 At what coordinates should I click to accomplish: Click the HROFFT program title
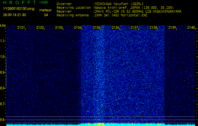(x=20, y=3)
